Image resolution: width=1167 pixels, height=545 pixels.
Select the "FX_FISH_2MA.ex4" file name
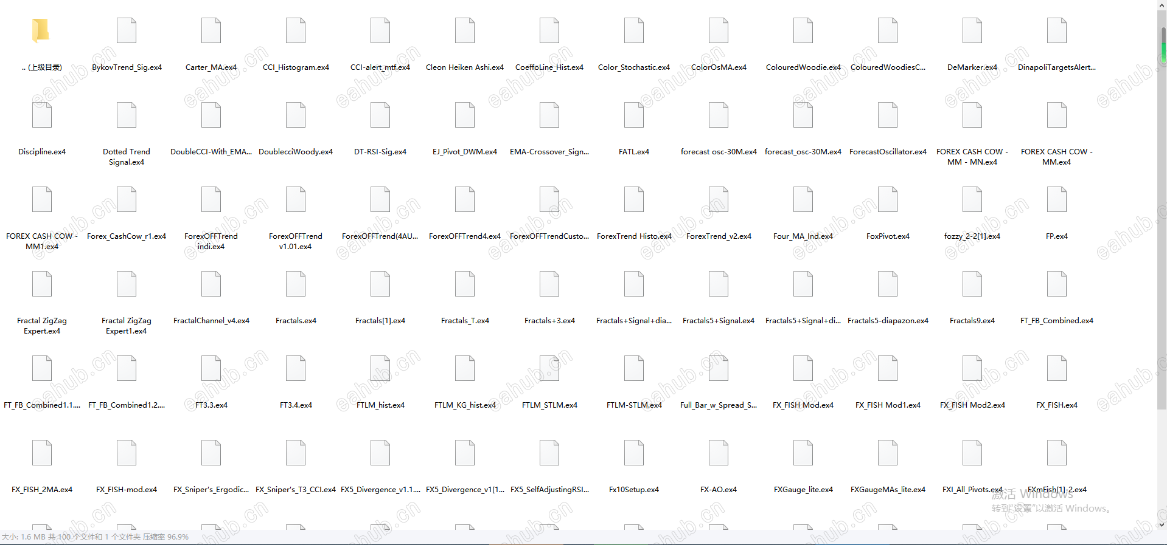[x=42, y=490]
